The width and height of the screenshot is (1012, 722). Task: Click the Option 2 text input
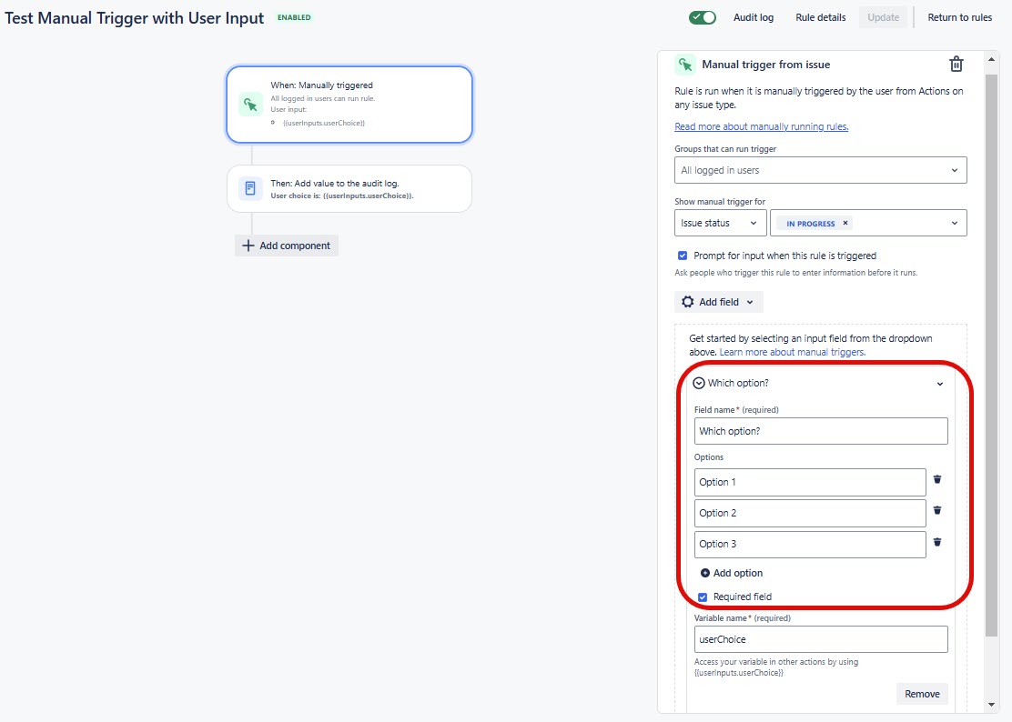(809, 512)
